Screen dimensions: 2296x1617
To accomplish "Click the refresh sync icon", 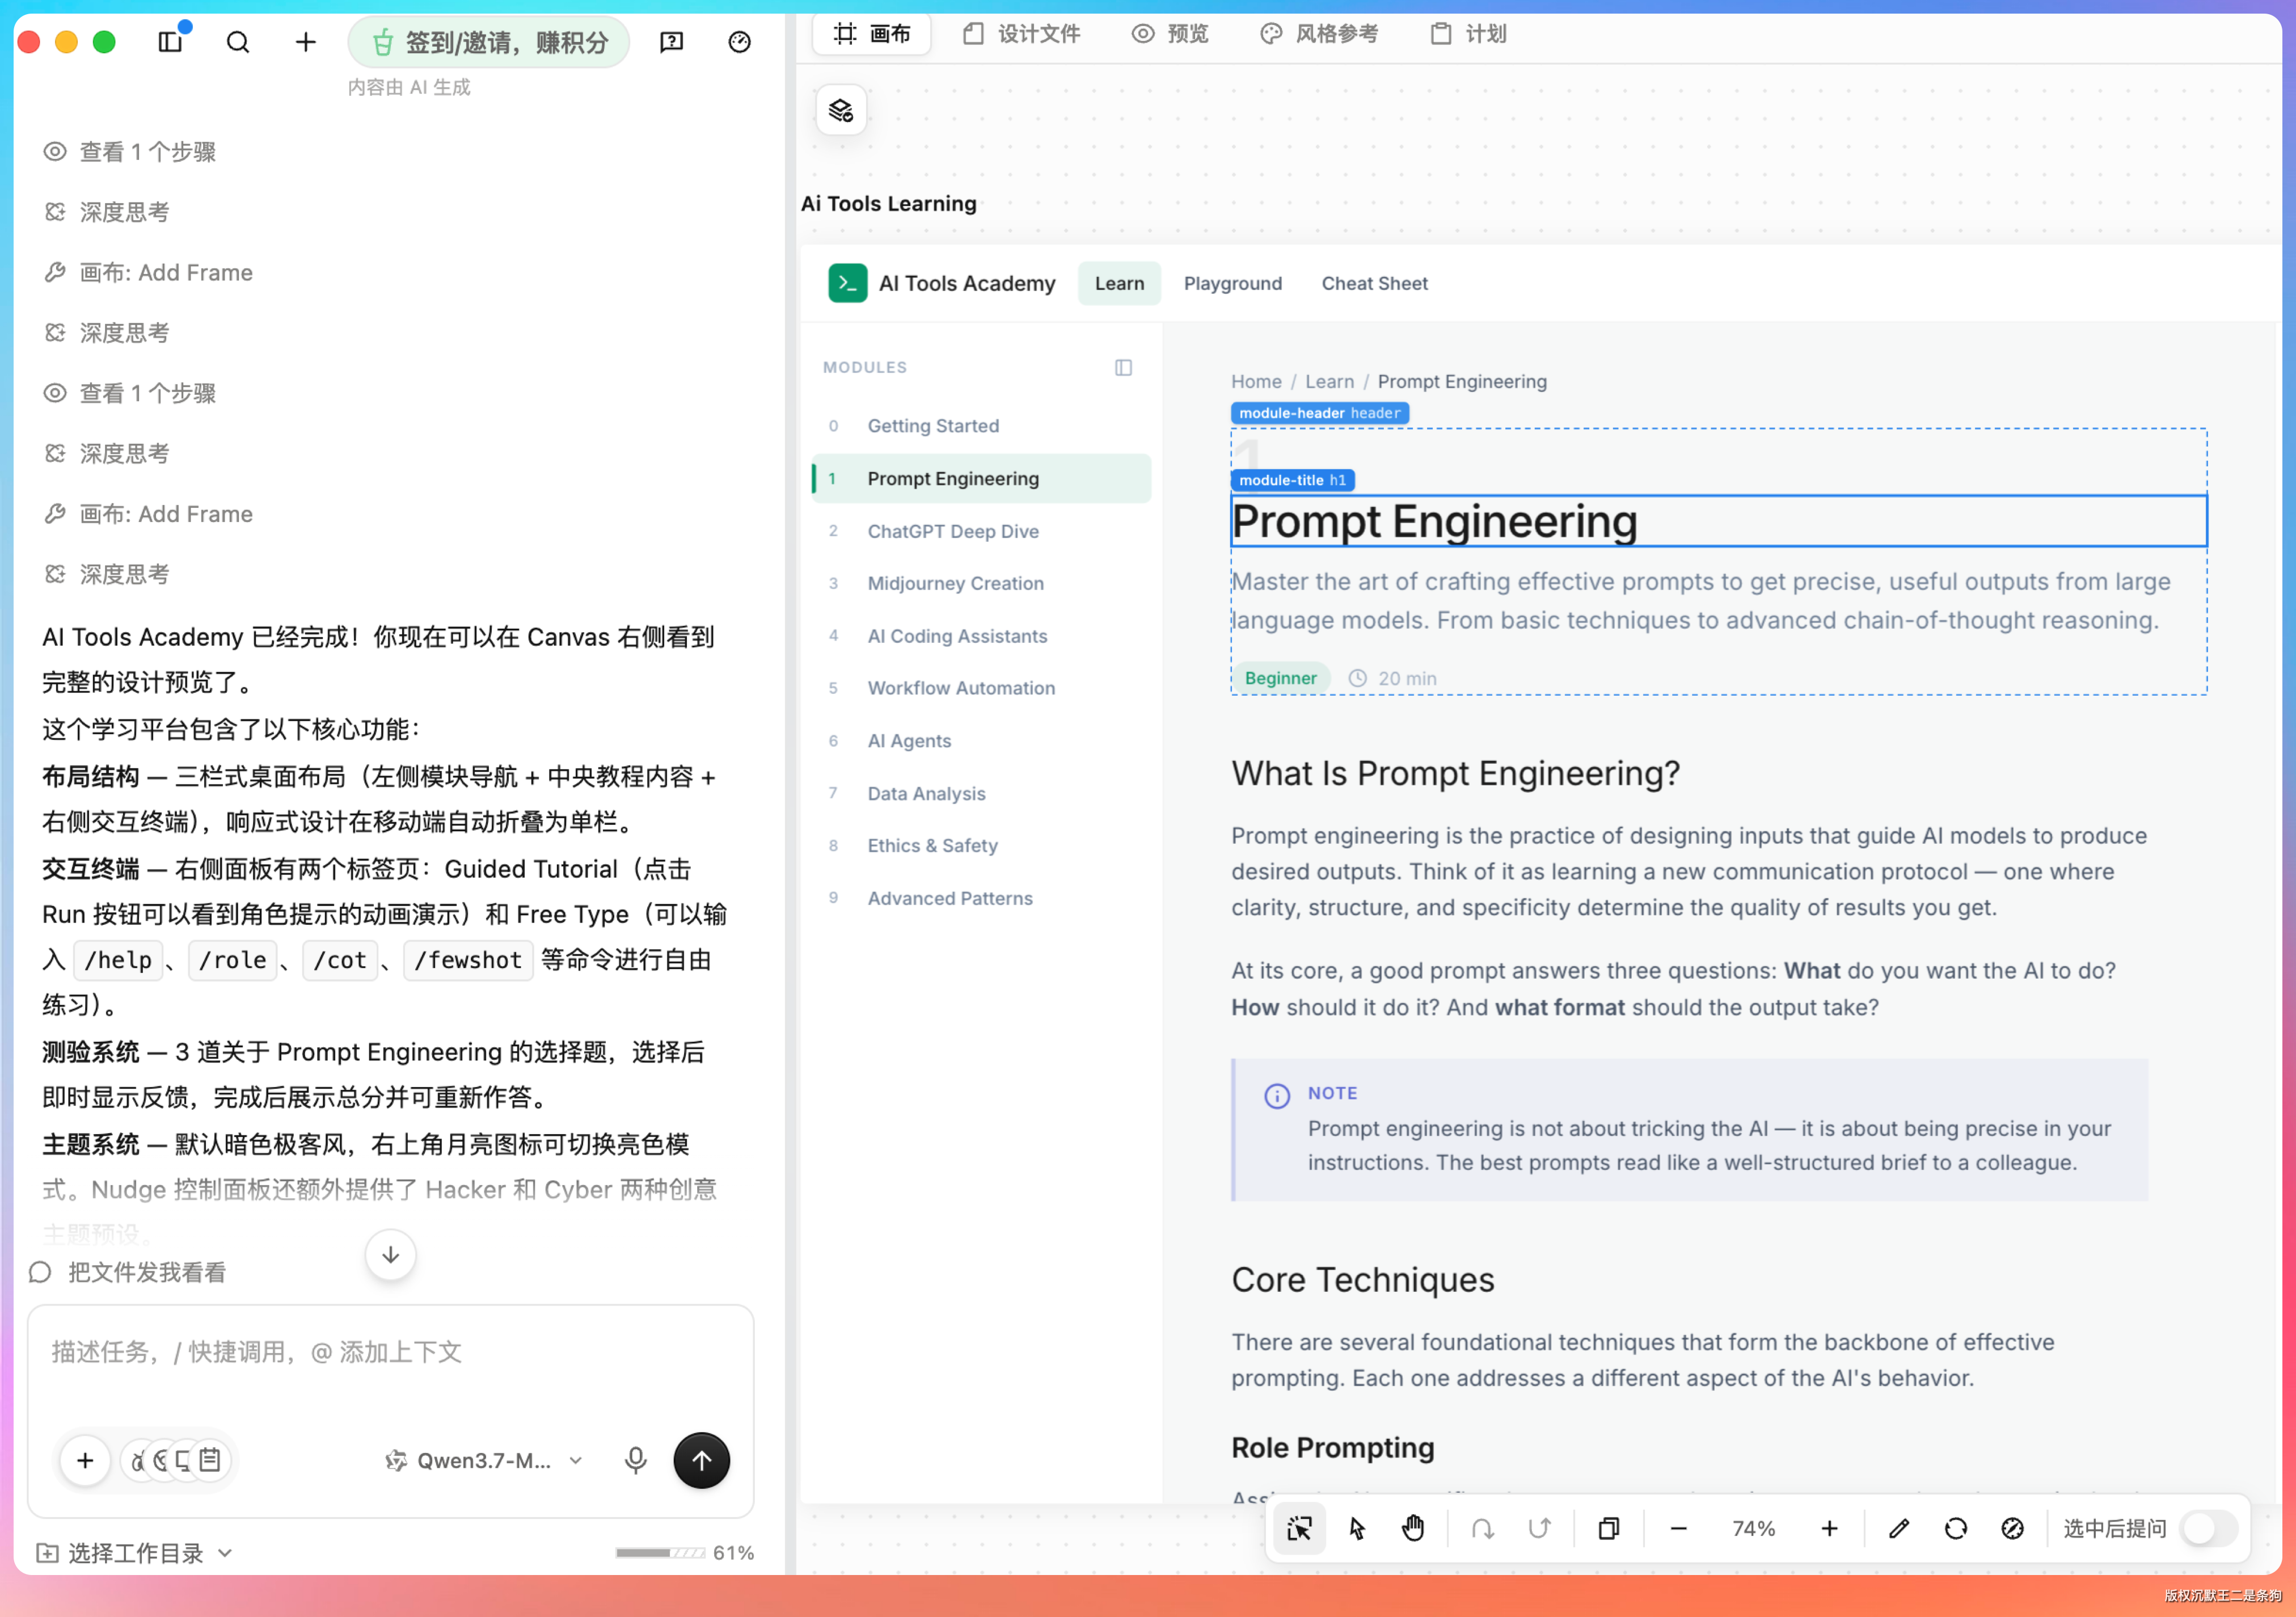I will (x=1956, y=1528).
